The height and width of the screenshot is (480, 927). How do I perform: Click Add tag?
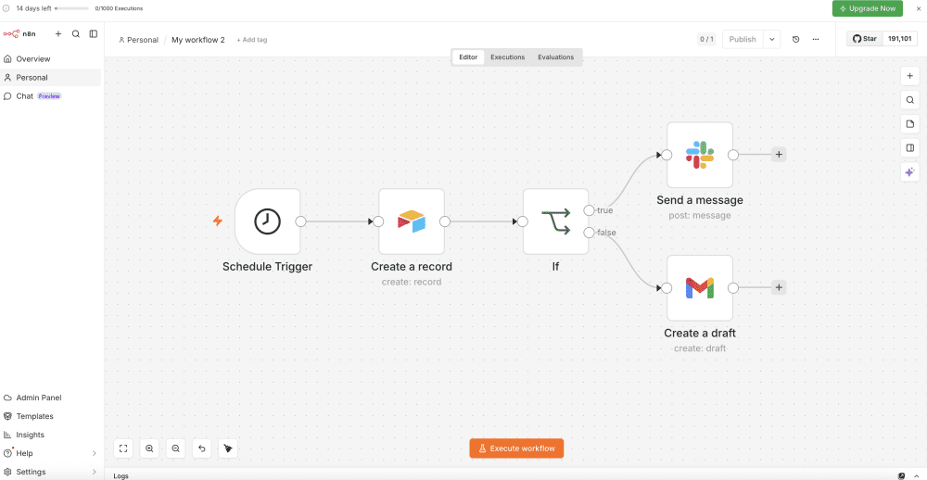coord(252,40)
